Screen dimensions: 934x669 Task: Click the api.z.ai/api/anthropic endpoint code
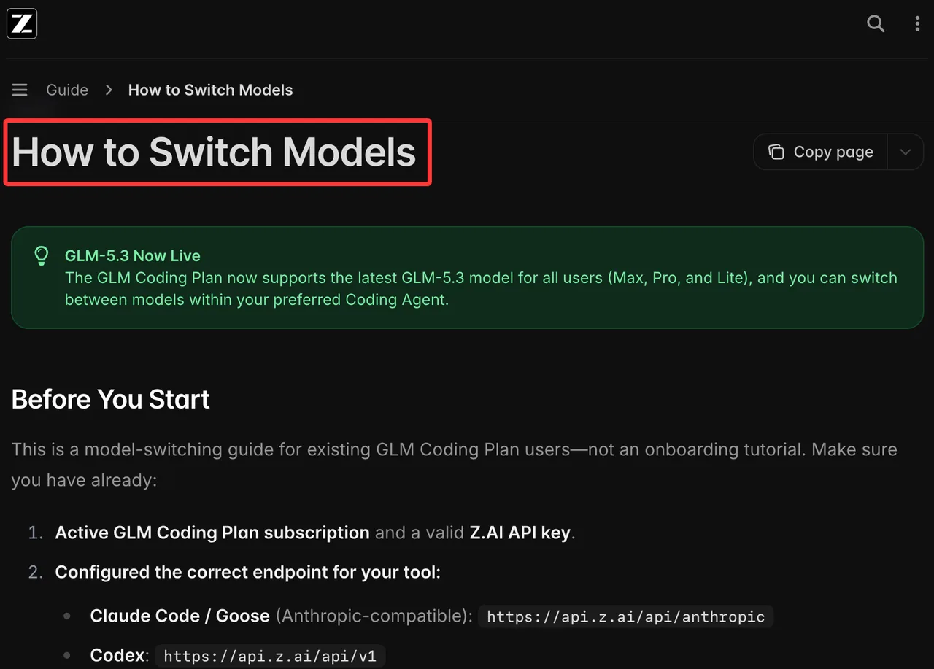click(x=625, y=616)
